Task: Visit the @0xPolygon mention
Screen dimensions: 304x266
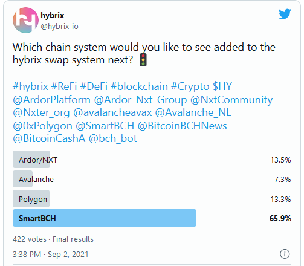Action: [42, 126]
